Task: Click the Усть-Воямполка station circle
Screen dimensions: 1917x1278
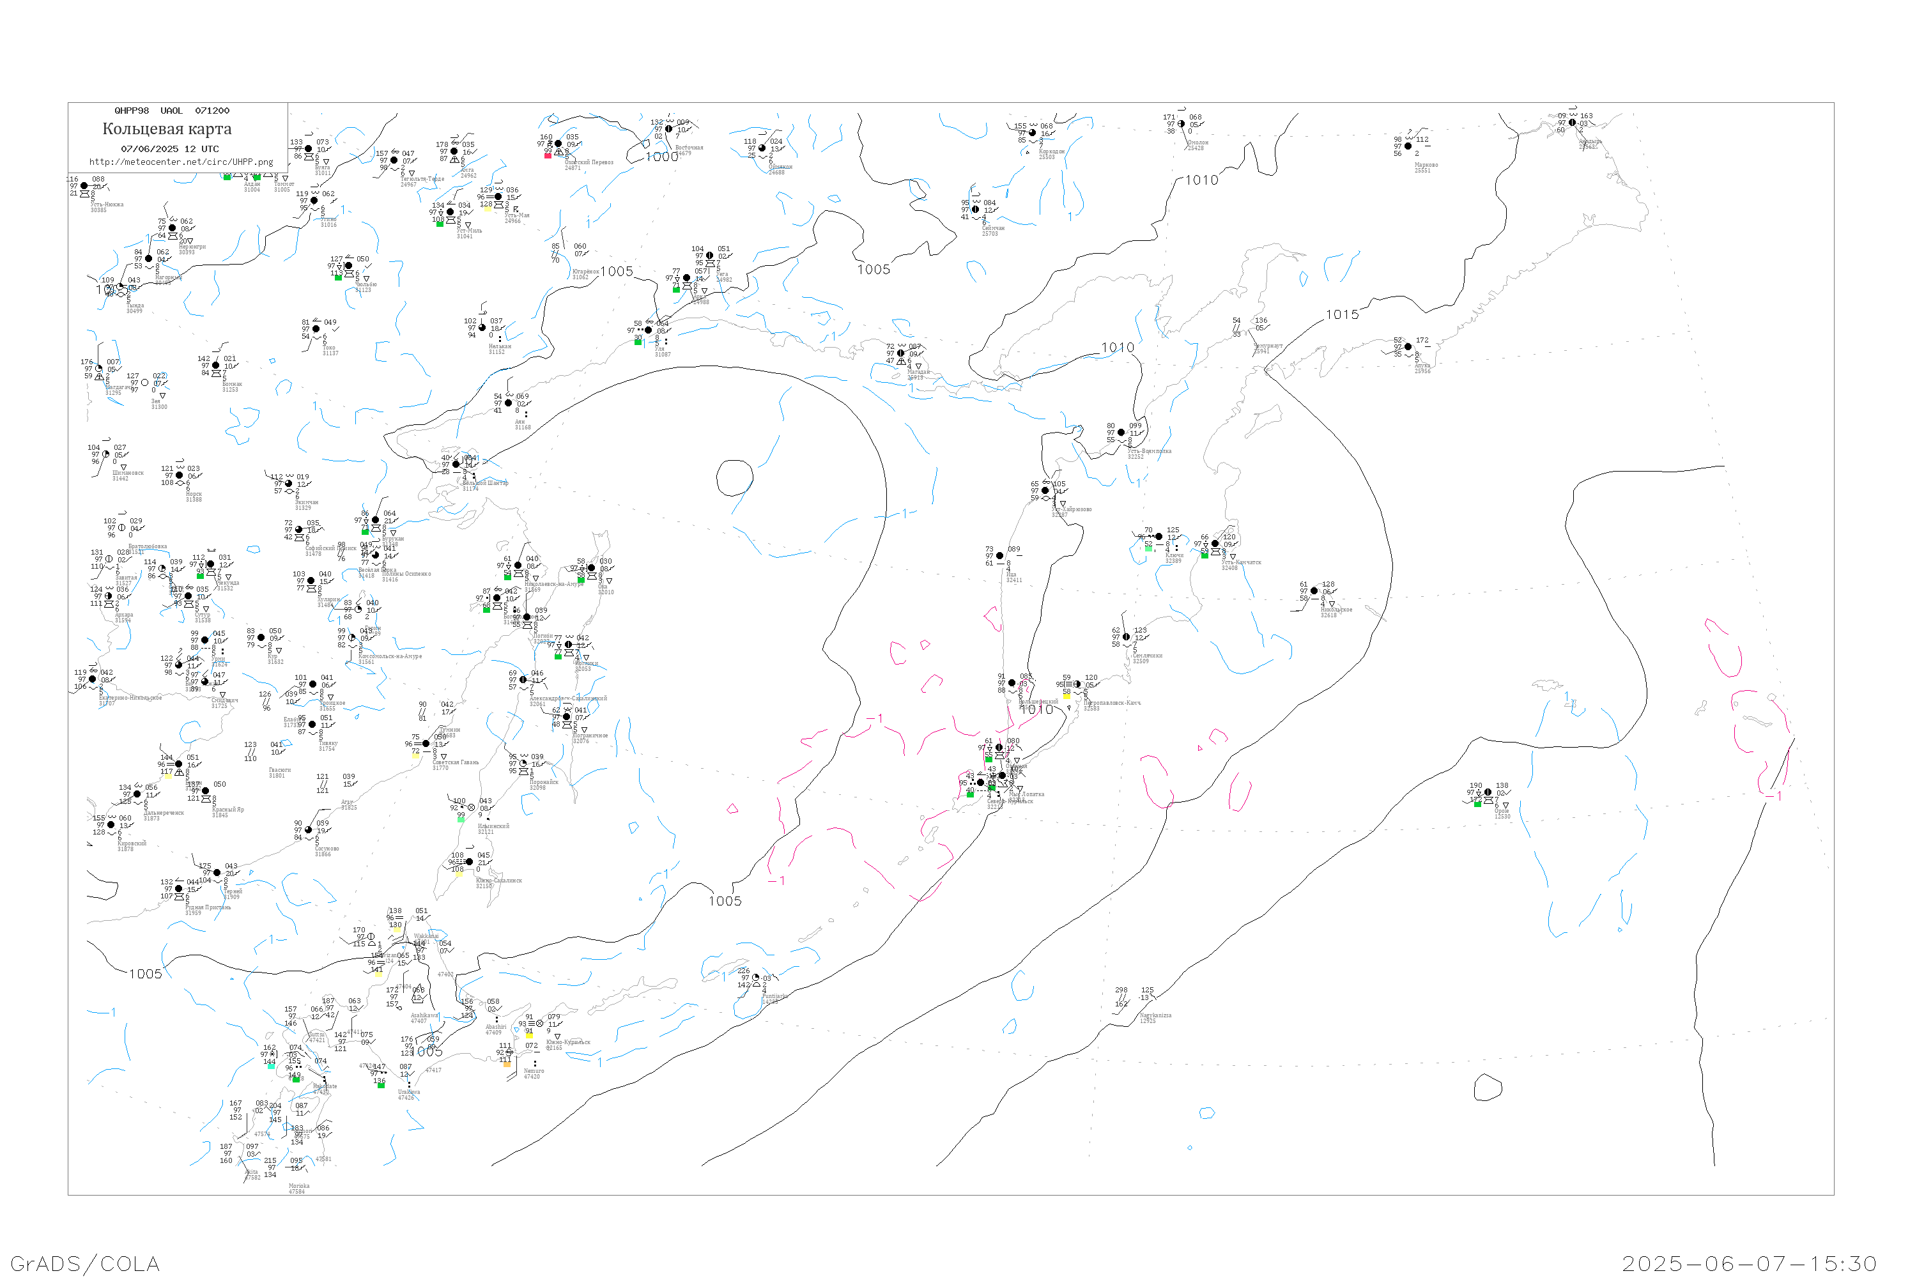Action: point(1121,433)
